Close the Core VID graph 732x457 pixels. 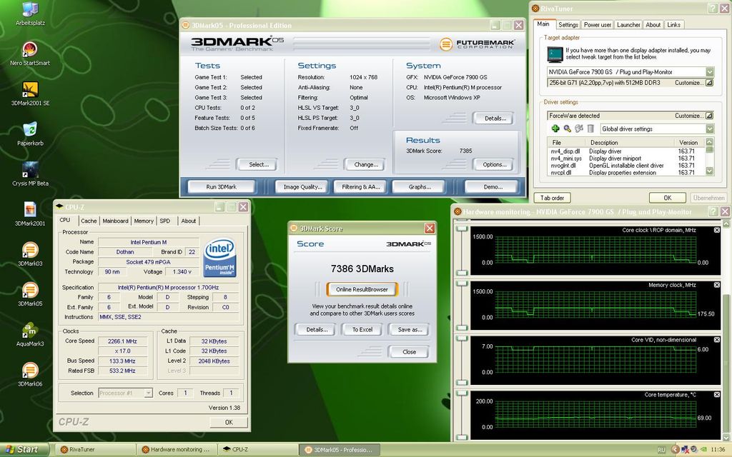point(717,340)
